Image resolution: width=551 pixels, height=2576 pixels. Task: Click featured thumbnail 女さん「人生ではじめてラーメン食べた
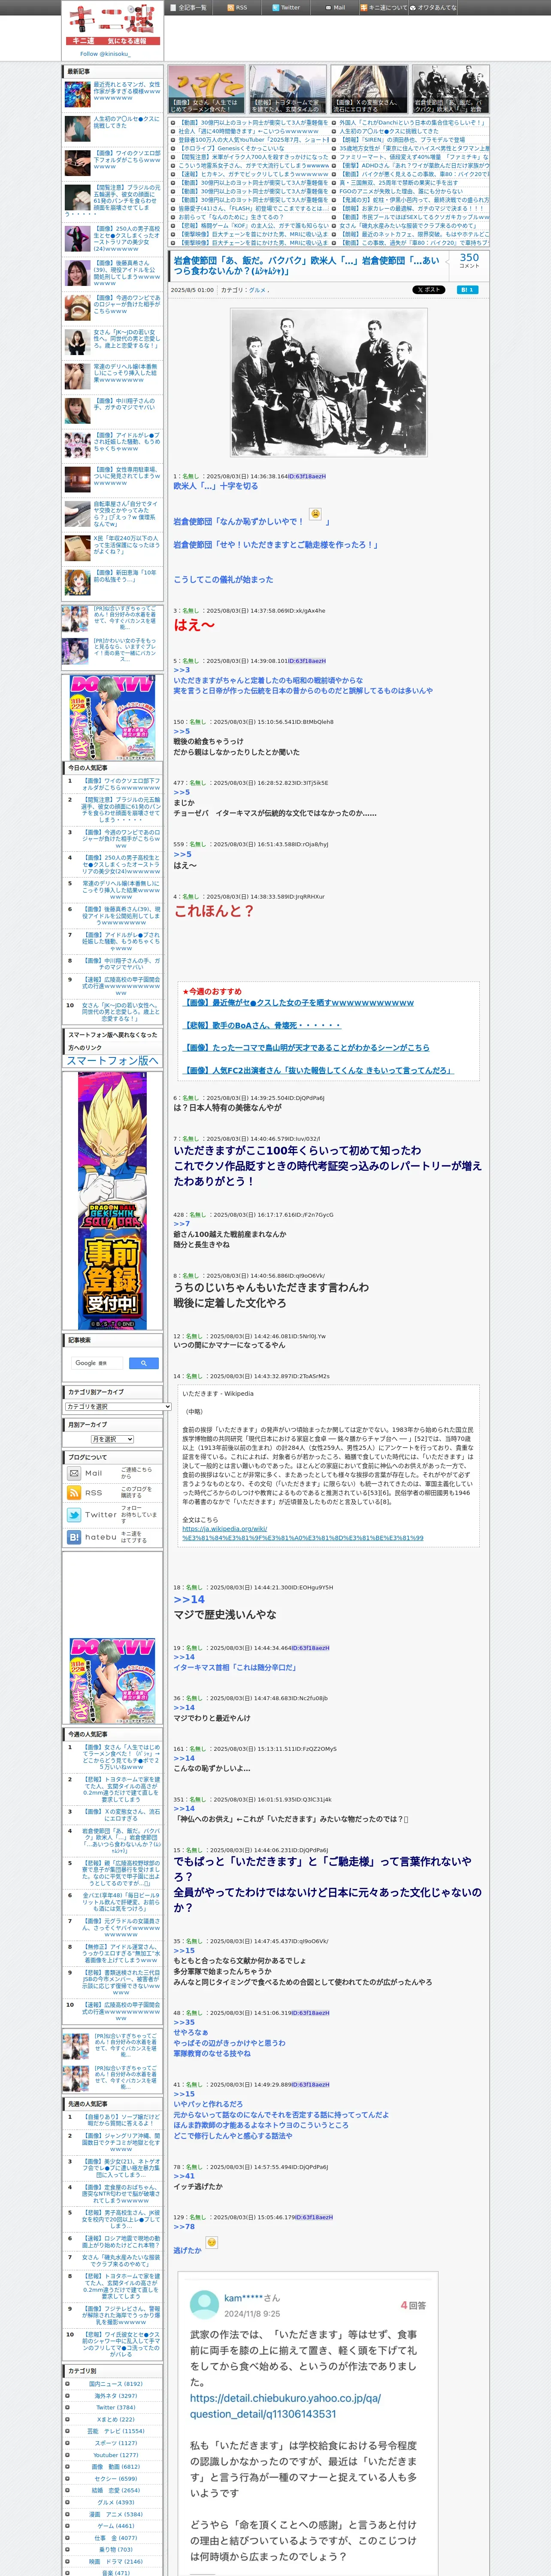coord(207,89)
